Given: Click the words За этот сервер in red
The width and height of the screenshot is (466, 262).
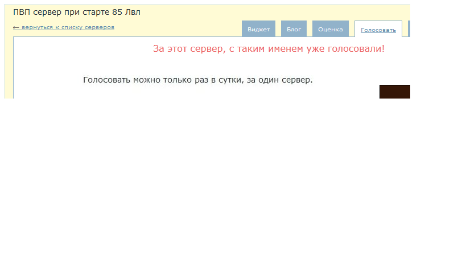Looking at the screenshot, I should point(188,49).
